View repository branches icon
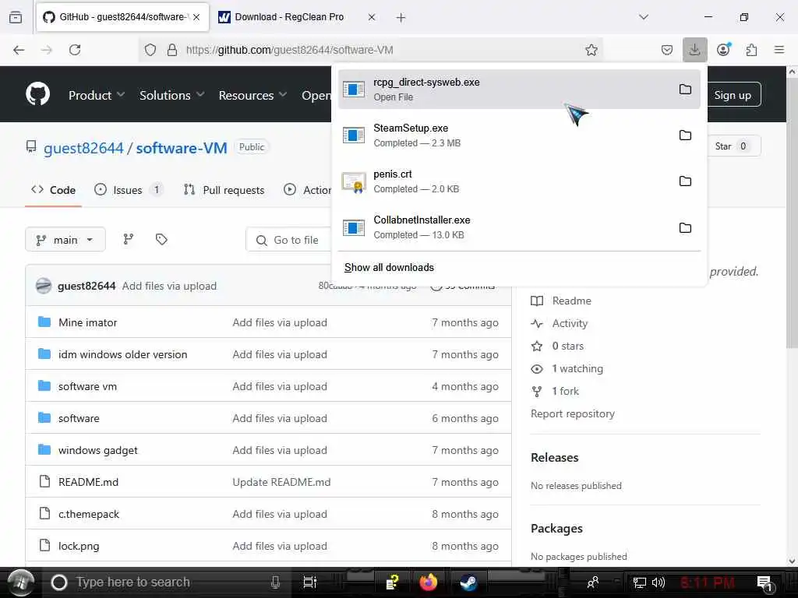The height and width of the screenshot is (598, 798). (x=129, y=239)
